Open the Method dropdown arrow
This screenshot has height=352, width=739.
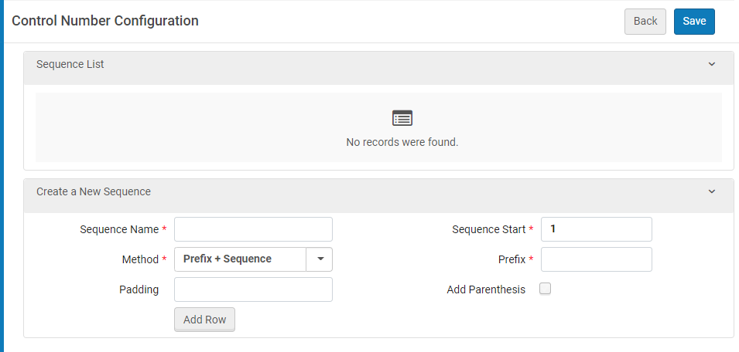[320, 259]
